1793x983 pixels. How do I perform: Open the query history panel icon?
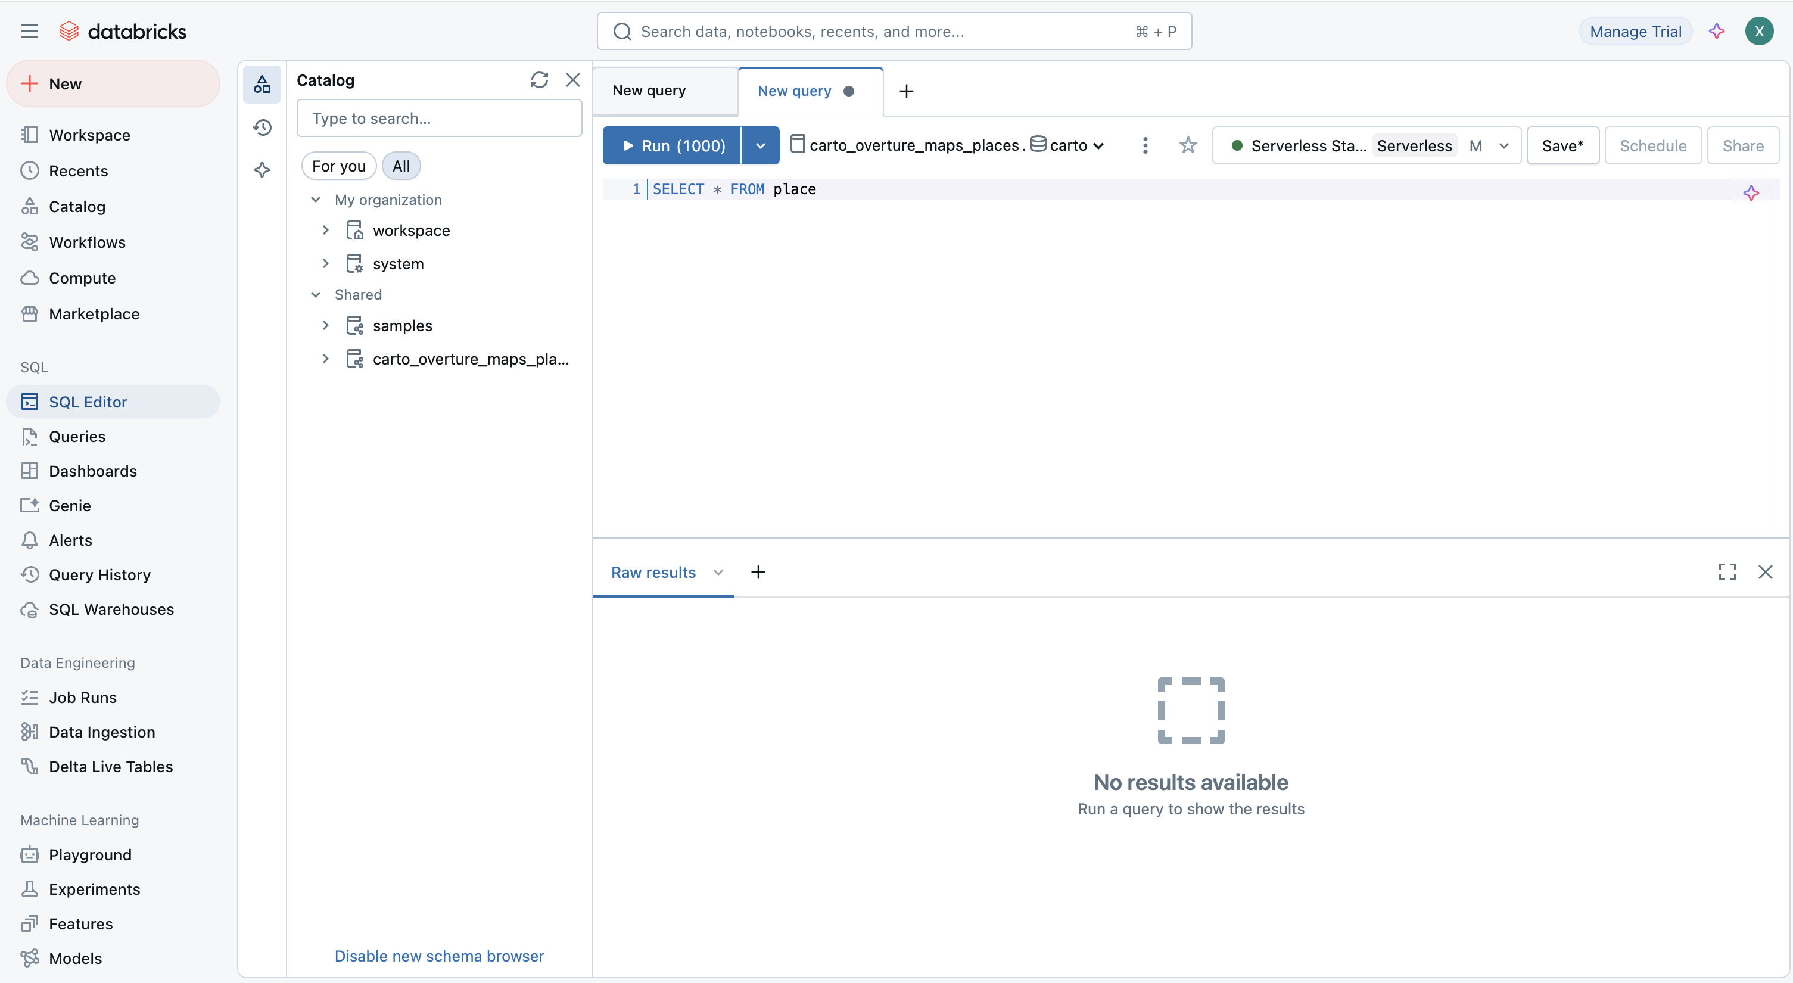coord(262,127)
